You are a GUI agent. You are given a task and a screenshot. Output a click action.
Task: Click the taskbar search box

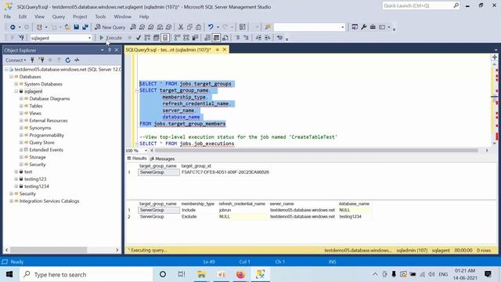coord(86,274)
